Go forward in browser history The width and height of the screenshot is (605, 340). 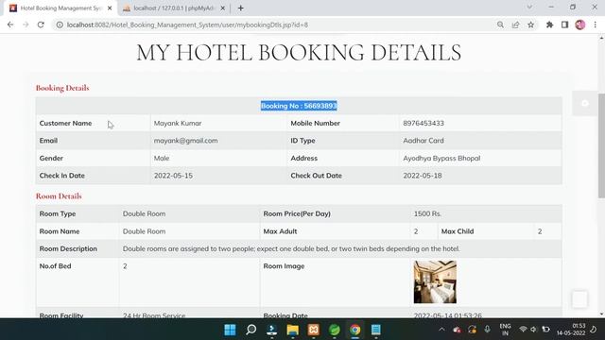click(x=26, y=25)
